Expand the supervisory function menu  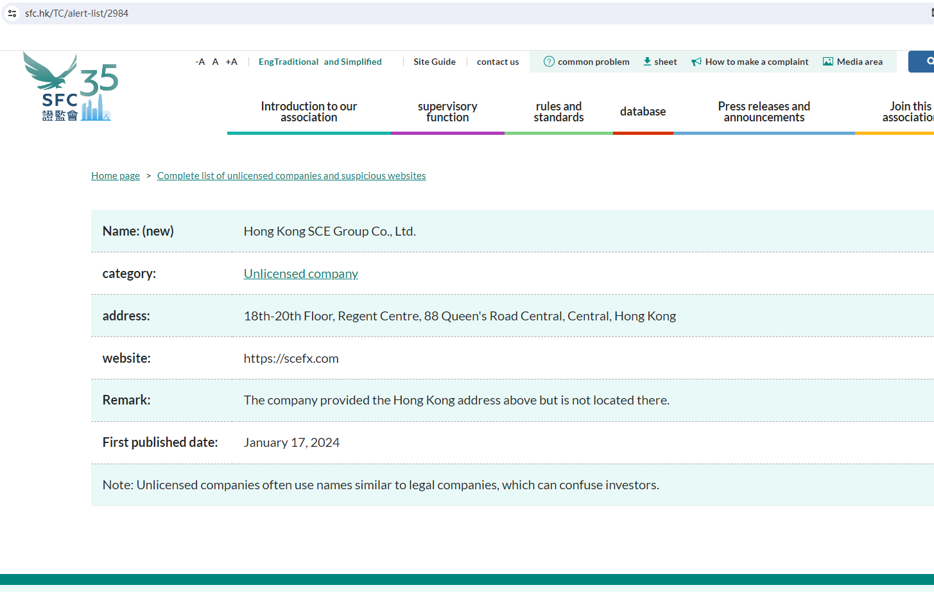pyautogui.click(x=447, y=112)
